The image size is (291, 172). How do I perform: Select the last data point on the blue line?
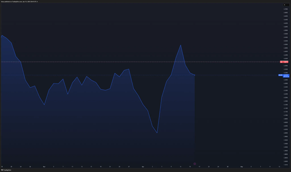[194, 75]
